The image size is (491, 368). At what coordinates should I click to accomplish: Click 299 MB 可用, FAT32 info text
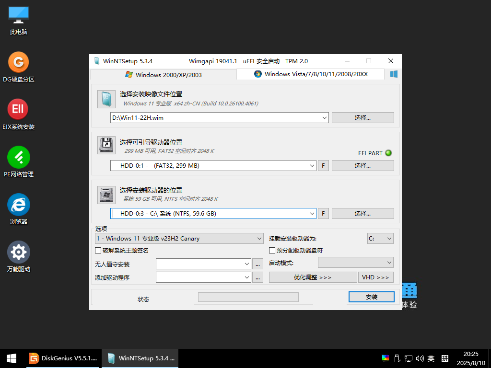[169, 151]
